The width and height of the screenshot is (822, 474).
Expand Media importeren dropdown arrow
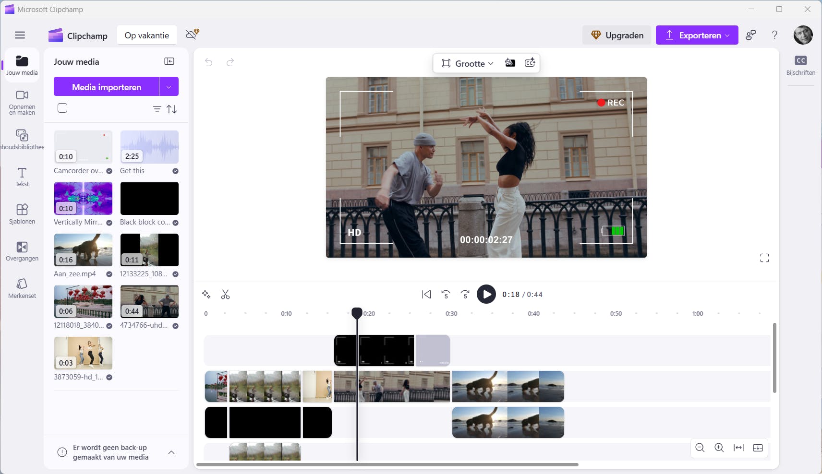(169, 87)
